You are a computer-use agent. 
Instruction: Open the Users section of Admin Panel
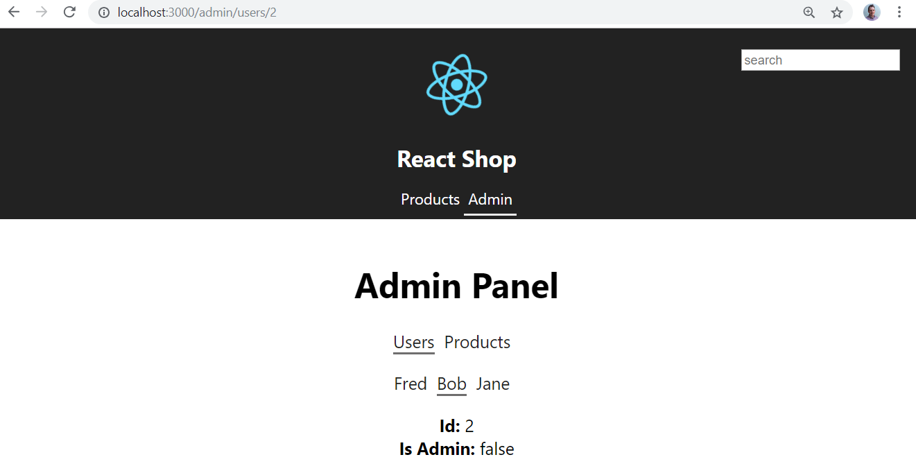(x=413, y=342)
